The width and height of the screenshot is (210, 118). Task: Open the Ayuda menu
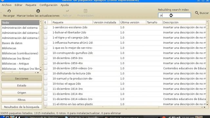[x=65, y=5]
